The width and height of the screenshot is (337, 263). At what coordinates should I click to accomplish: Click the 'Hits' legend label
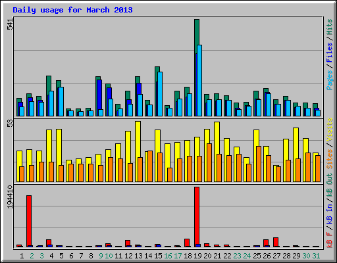[x=330, y=27]
